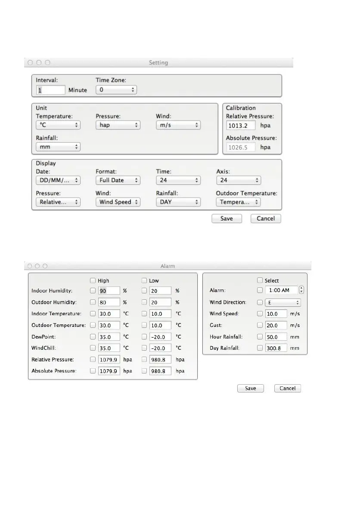Enable DewPoint low alarm checkbox

[x=144, y=337]
